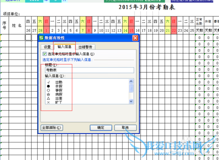This screenshot has width=219, height=160.
Task: Click the 病假 line in message box
Action: (55, 94)
